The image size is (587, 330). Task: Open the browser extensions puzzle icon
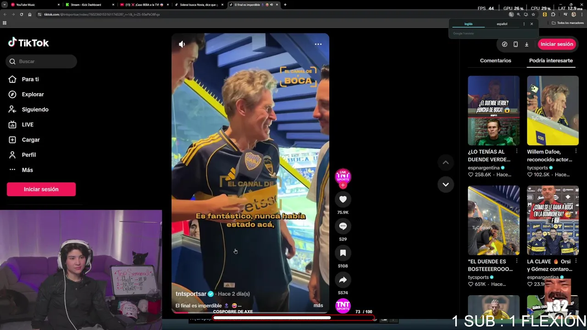pos(553,14)
